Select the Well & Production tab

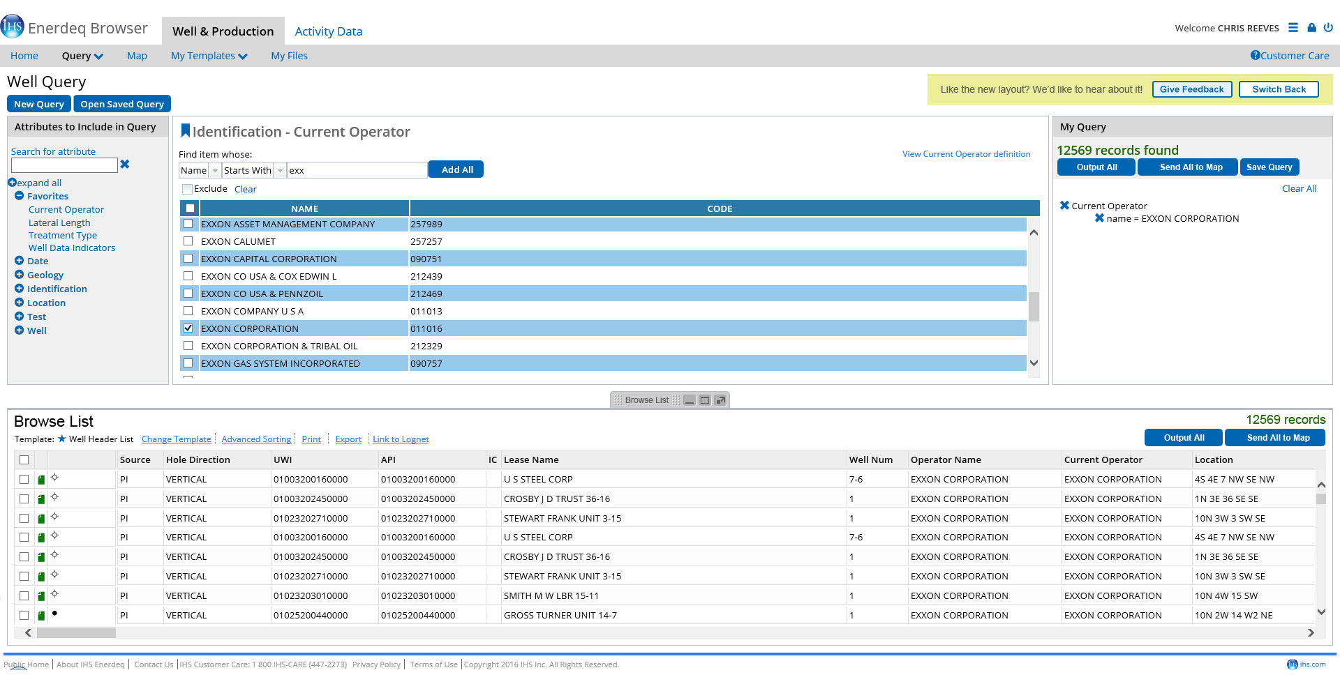pos(223,31)
